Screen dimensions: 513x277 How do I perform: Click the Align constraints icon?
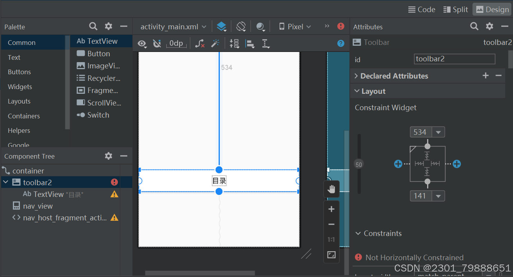coord(250,43)
